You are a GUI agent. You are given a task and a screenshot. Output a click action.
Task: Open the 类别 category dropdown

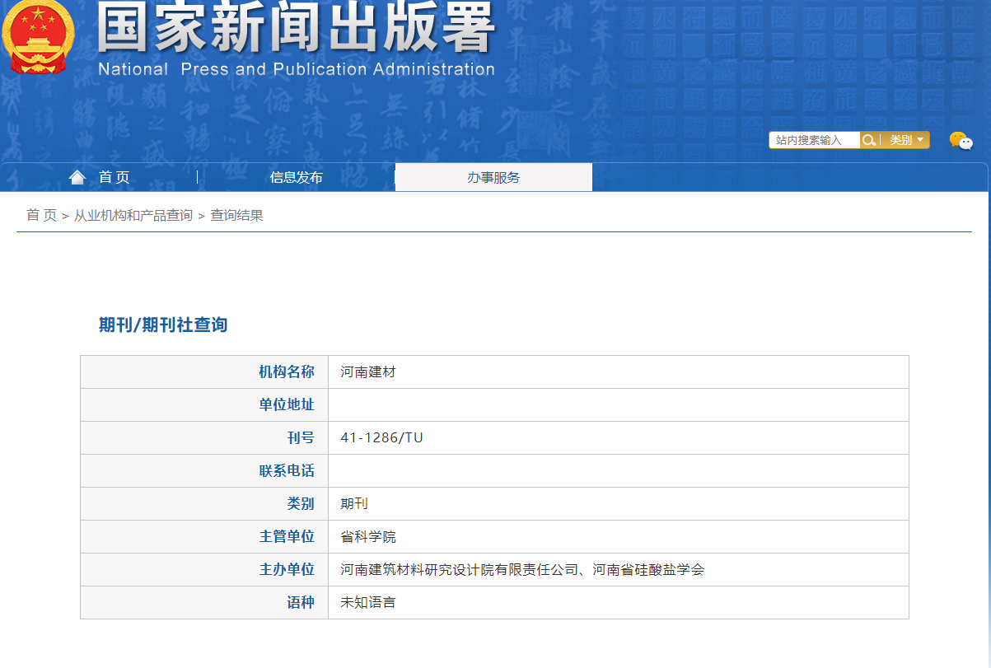[905, 140]
